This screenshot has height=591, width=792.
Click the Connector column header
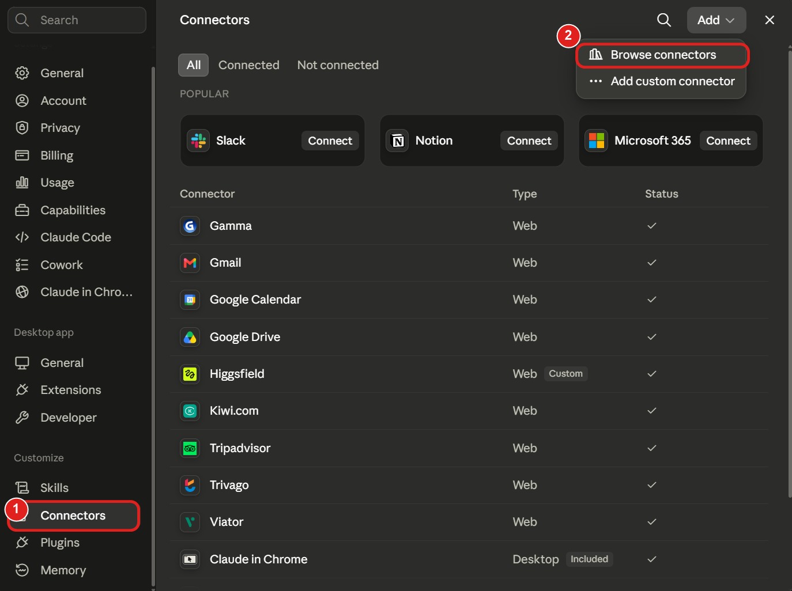coord(208,194)
